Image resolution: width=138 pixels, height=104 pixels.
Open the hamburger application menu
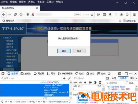134,15
